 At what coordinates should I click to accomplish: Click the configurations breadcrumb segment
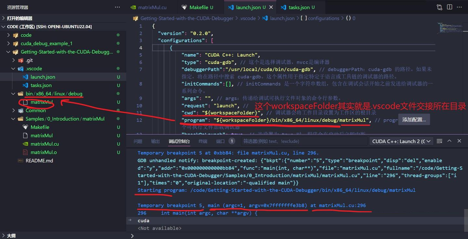[323, 19]
